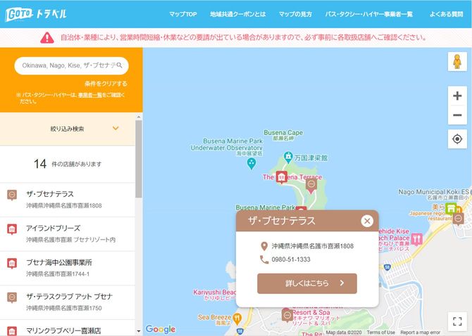Click the list scrollbar up arrow

(x=139, y=117)
